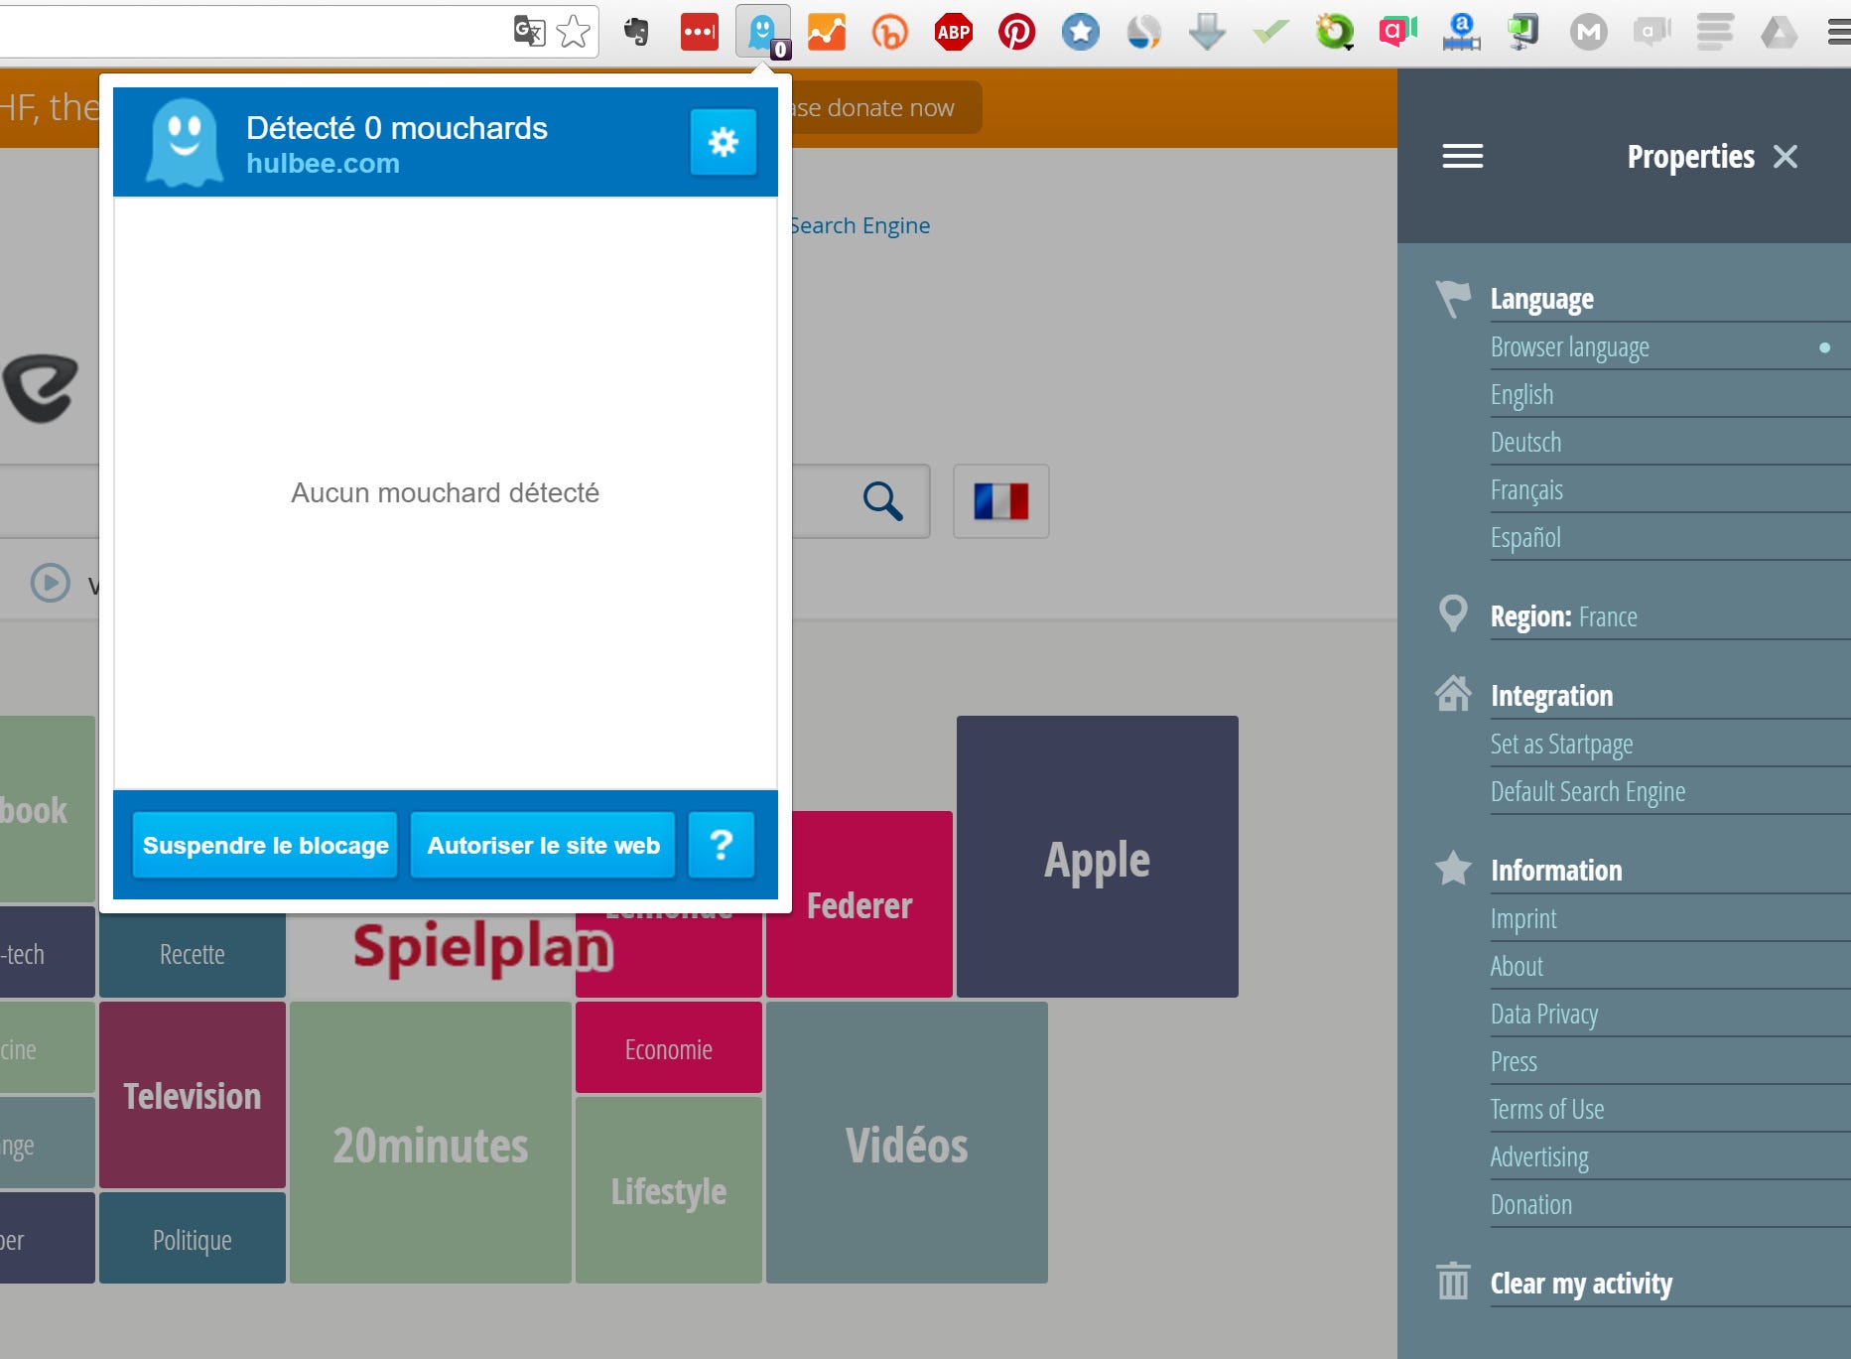
Task: Click the Google Translate icon in address bar
Action: tap(529, 32)
